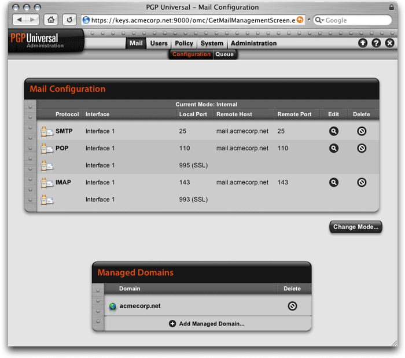This screenshot has height=358, width=405.
Task: Click the plus icon for adding a domain
Action: 172,324
